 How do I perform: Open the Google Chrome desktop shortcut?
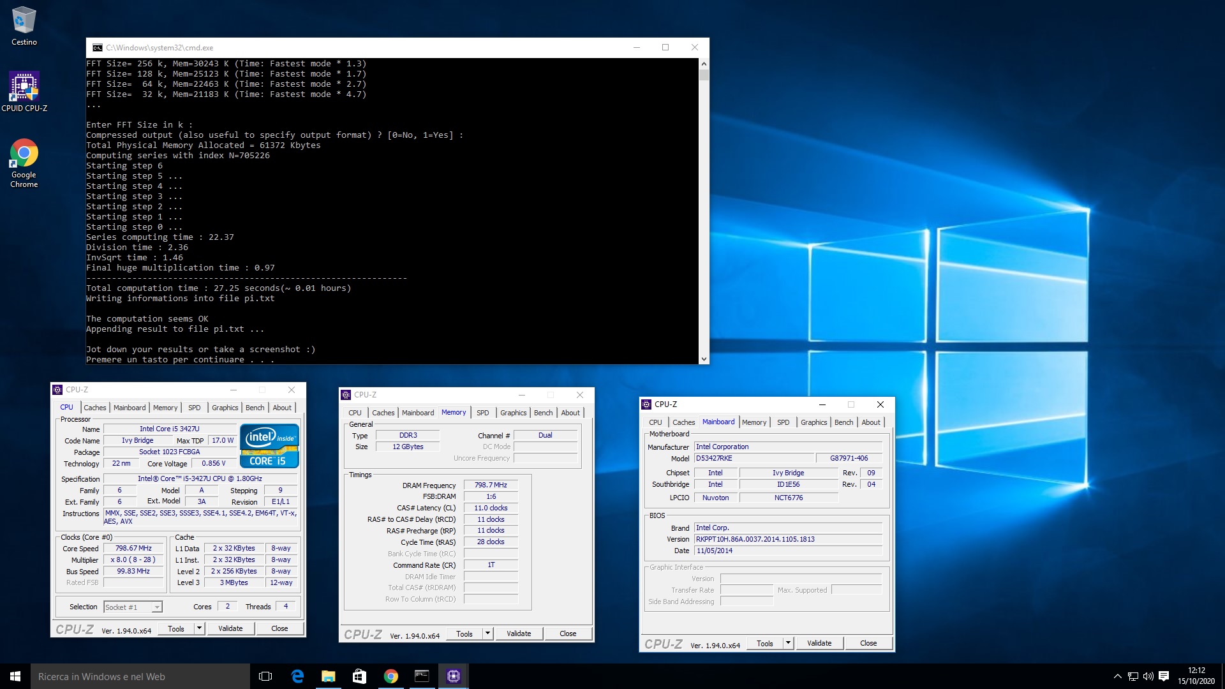coord(24,163)
